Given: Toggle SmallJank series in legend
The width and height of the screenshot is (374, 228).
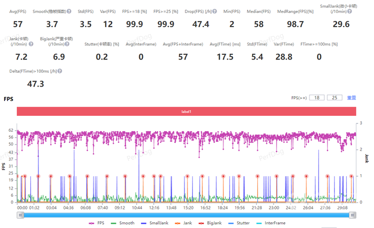Looking at the screenshot, I should pyautogui.click(x=155, y=223).
